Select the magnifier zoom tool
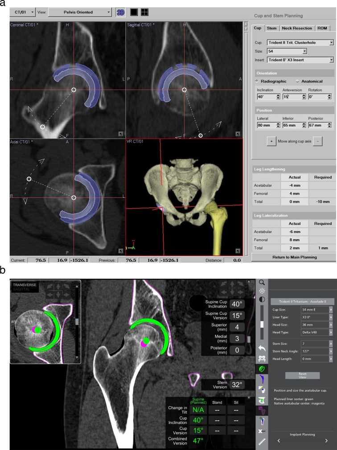 261,282
